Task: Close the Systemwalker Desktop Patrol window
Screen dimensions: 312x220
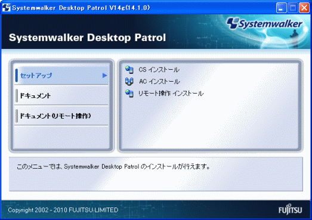Action: [304, 8]
